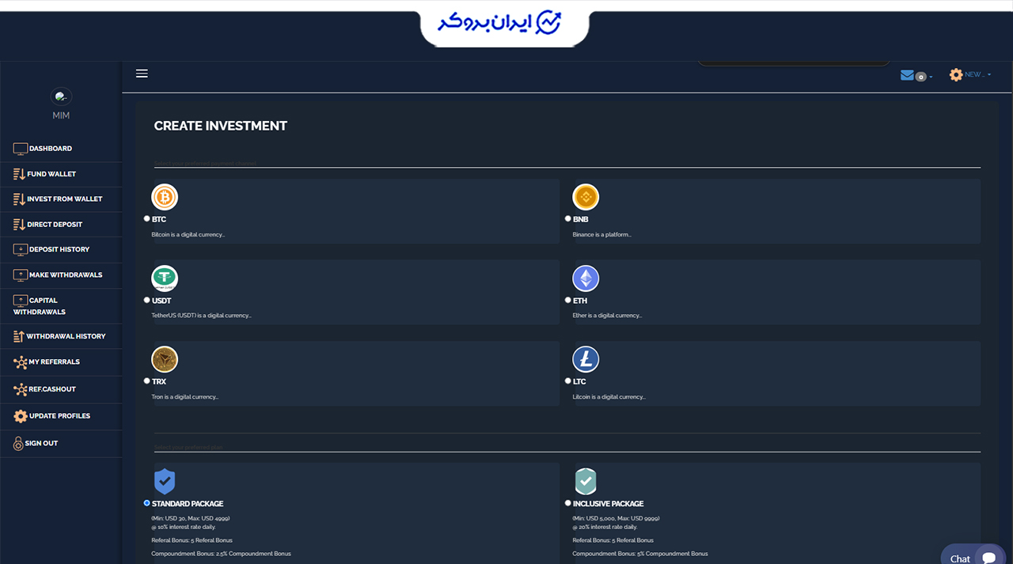Image resolution: width=1013 pixels, height=564 pixels.
Task: Click '@ 10% interest rate daily.' text
Action: point(184,527)
